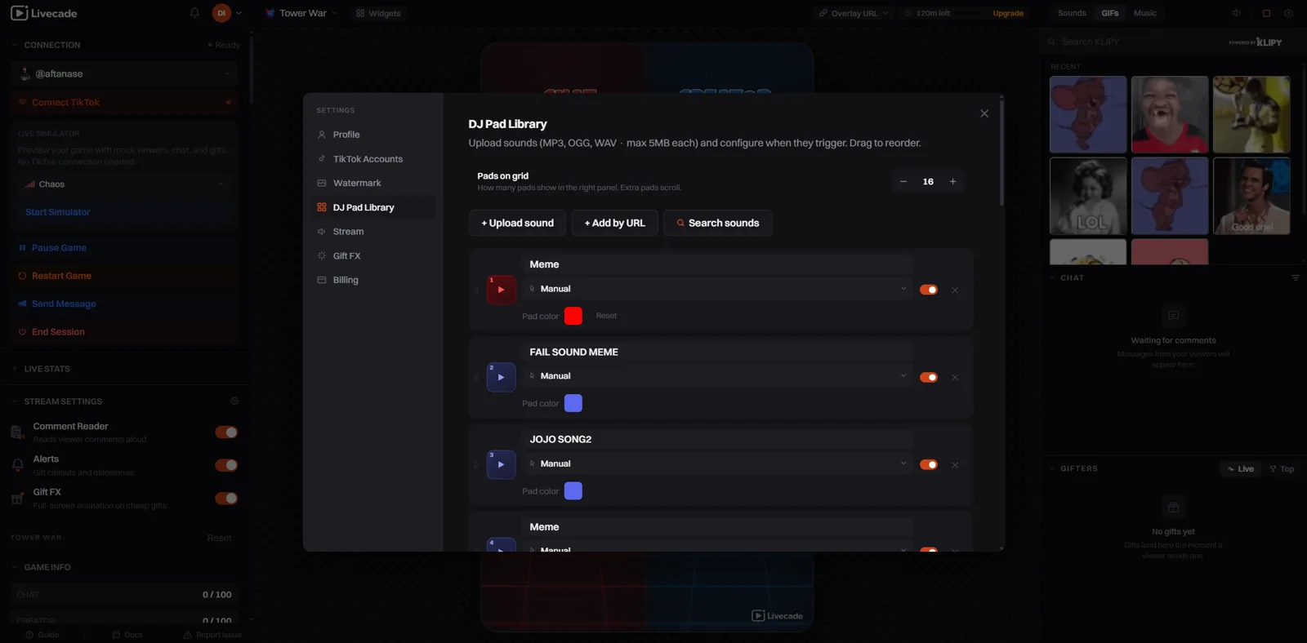Show Live gifters view
1307x643 pixels.
click(x=1240, y=468)
